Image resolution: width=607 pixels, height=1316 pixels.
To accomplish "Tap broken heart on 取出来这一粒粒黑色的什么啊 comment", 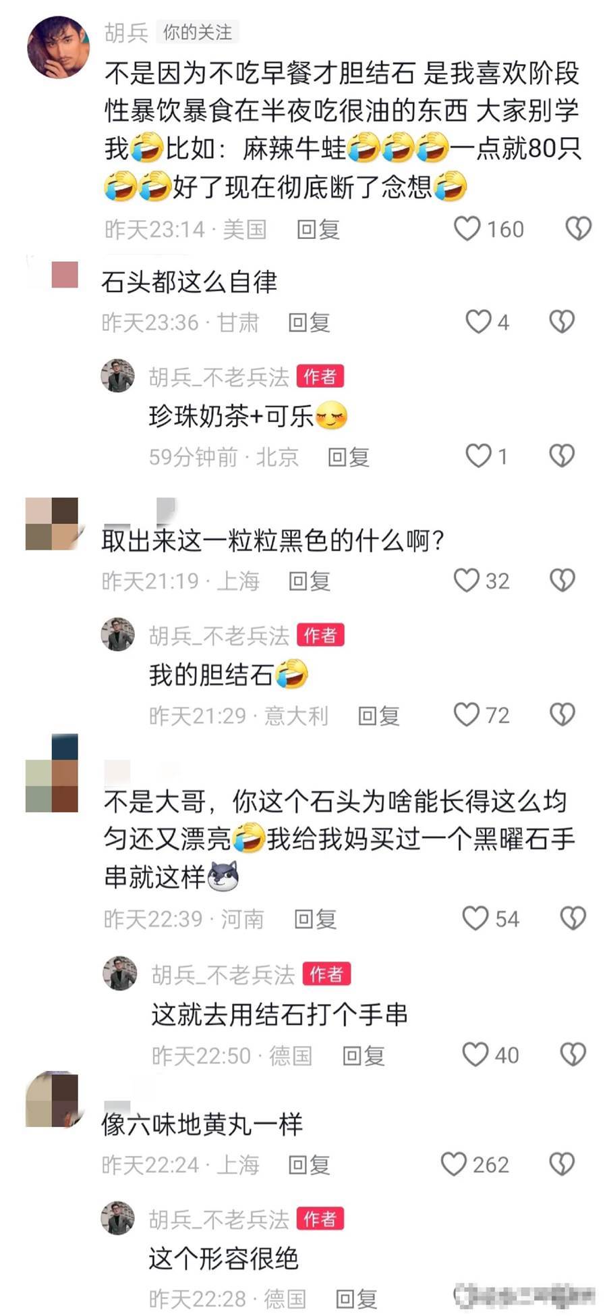I will [562, 580].
